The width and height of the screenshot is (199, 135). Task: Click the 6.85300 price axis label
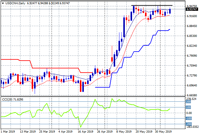tap(192, 36)
